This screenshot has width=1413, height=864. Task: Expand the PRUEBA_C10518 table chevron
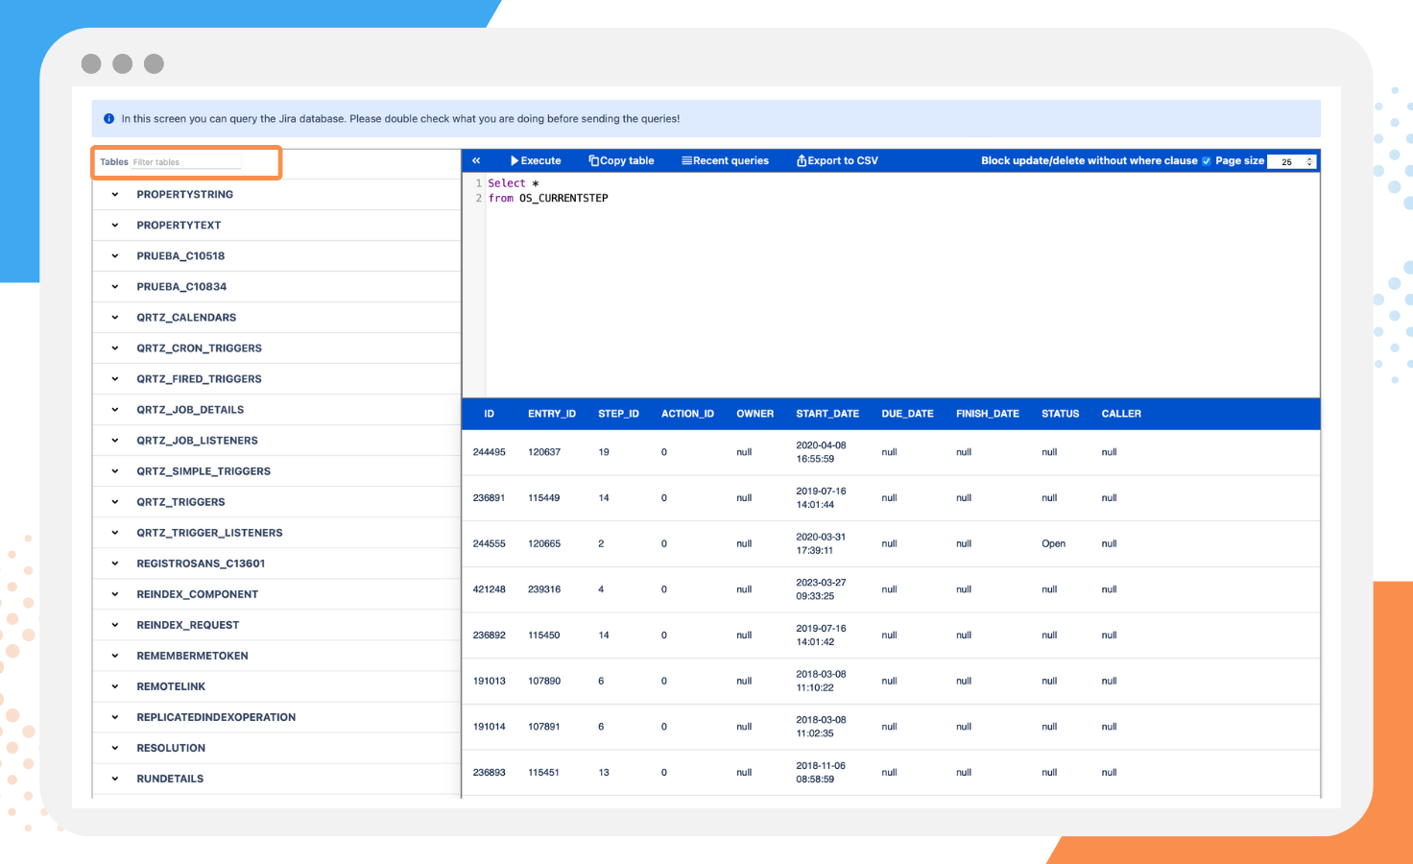coord(115,255)
